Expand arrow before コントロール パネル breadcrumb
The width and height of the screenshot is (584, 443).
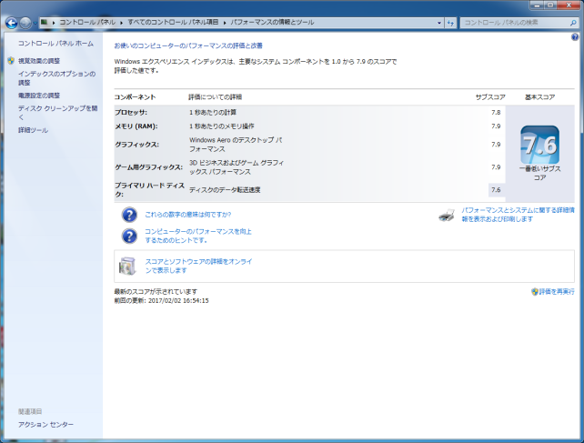(x=54, y=23)
